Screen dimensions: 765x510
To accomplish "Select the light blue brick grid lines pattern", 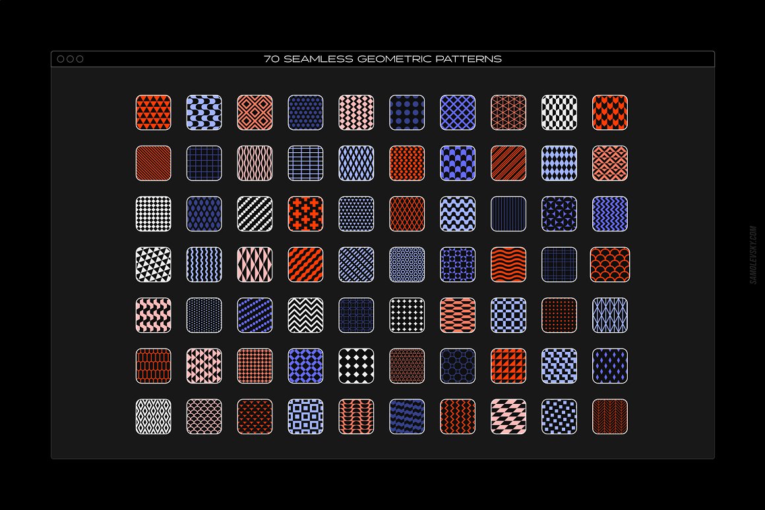I will point(305,163).
